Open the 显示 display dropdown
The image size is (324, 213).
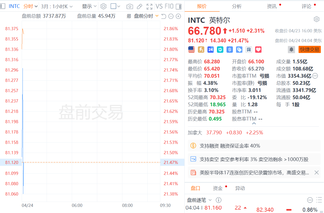pos(89,6)
